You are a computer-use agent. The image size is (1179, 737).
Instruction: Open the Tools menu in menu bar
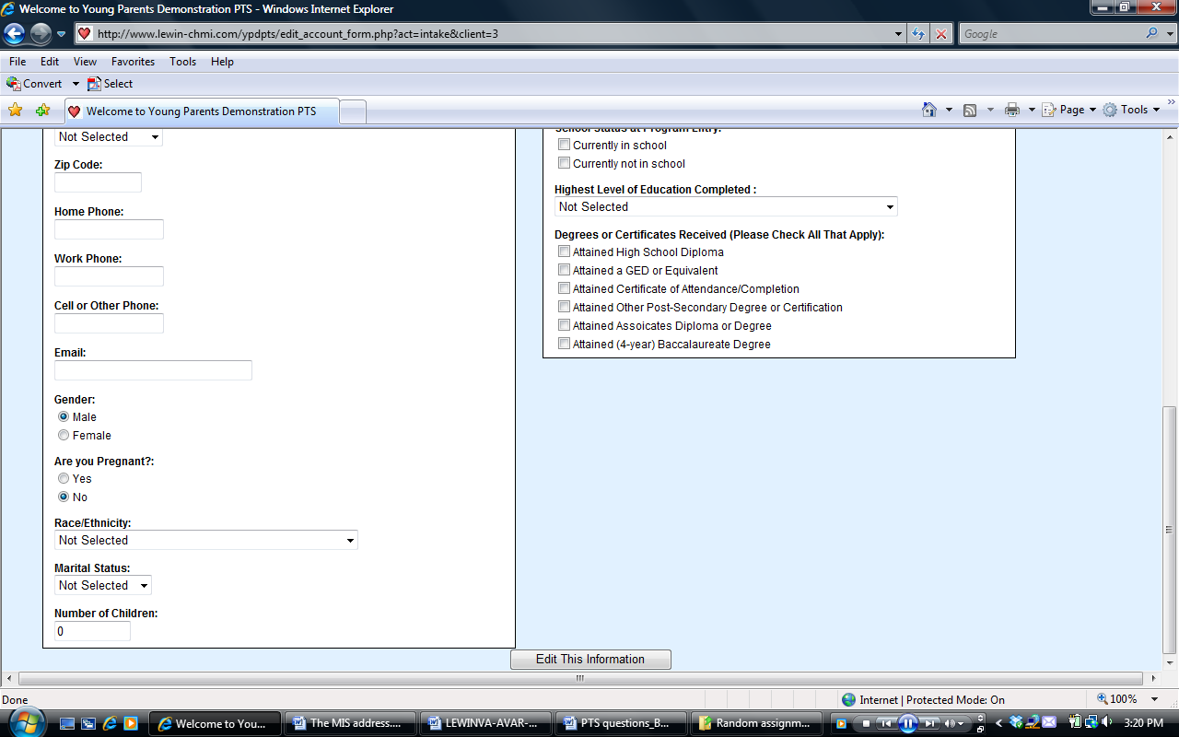click(182, 62)
